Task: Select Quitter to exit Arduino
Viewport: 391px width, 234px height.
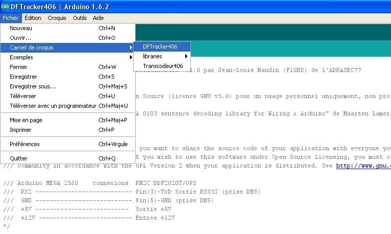Action: point(68,158)
